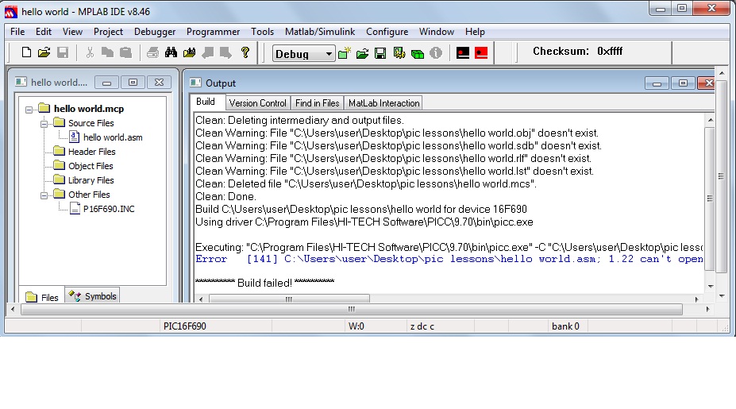Click the yellow question mark Help icon
The height and width of the screenshot is (409, 736).
(x=245, y=52)
